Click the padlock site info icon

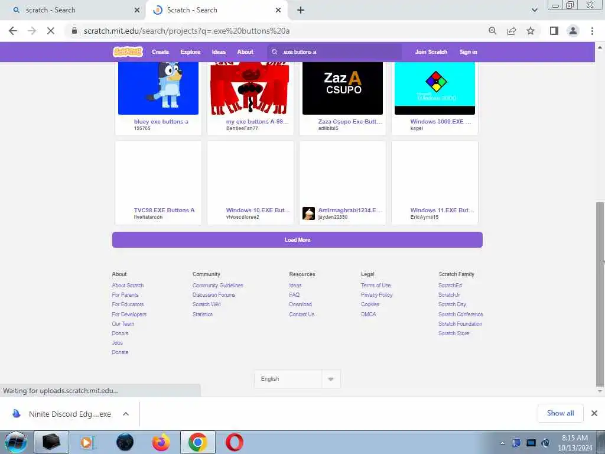pos(74,31)
